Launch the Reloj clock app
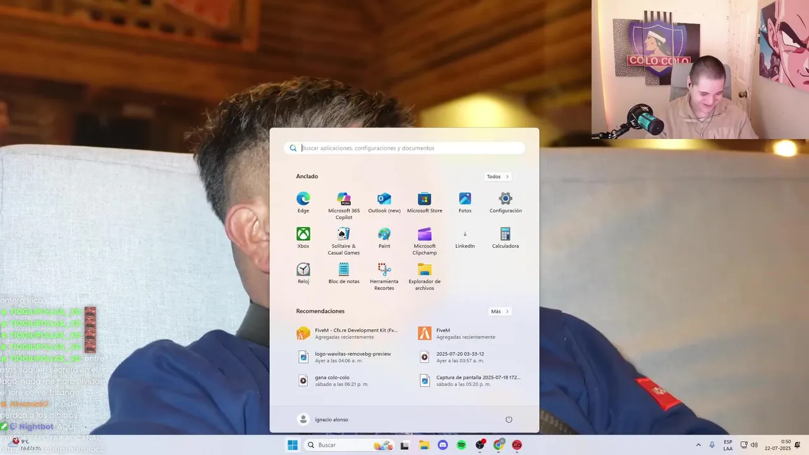Screen dimensions: 809x455 point(303,273)
